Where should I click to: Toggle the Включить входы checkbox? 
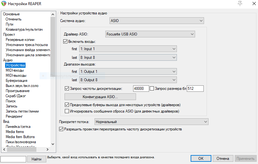[66, 42]
